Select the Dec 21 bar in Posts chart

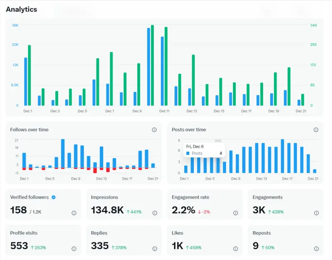315,171
